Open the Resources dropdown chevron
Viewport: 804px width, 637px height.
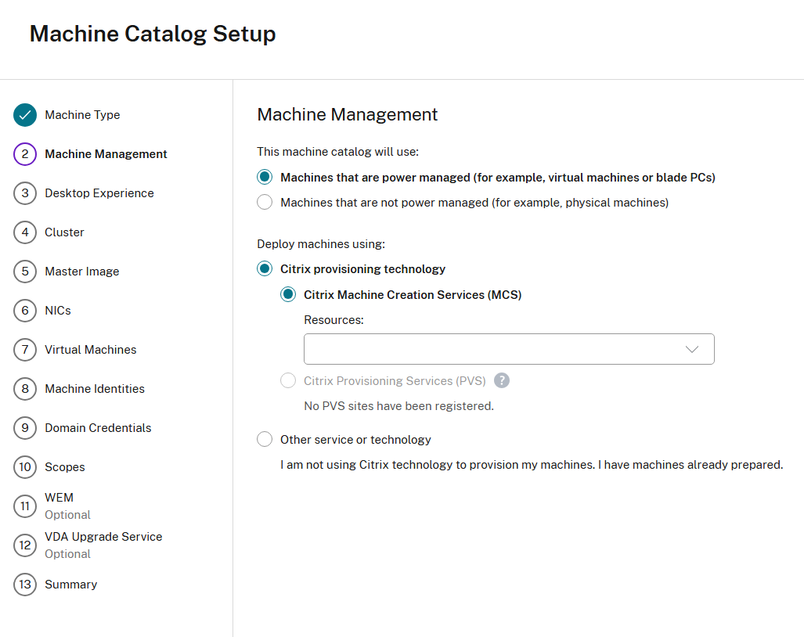692,349
